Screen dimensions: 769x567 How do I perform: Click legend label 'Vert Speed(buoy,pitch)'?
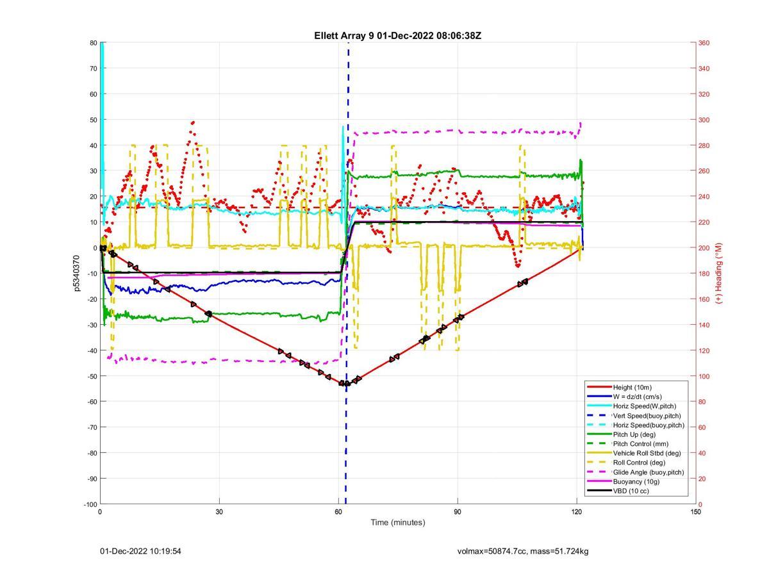tap(647, 415)
